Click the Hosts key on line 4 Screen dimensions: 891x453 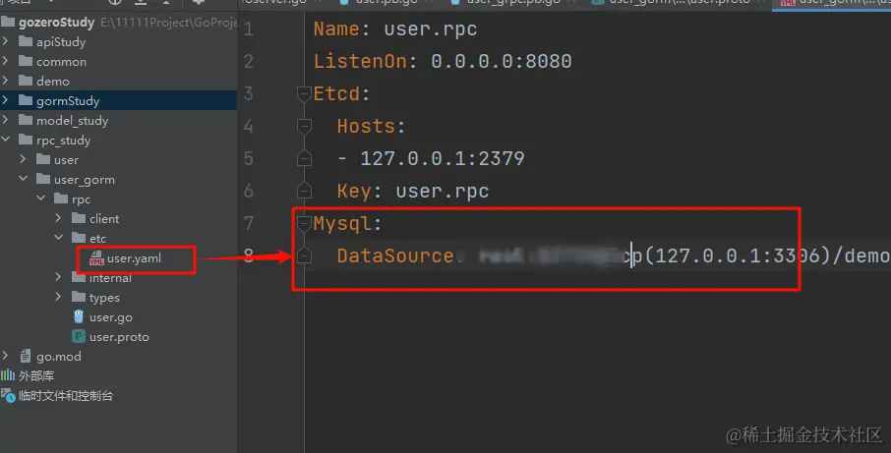tap(366, 126)
